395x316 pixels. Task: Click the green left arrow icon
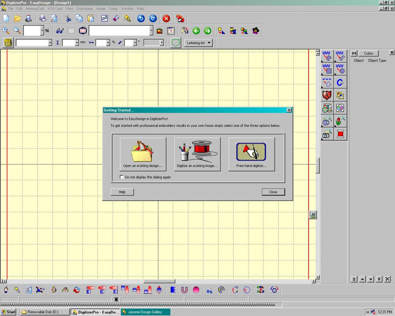[196, 31]
